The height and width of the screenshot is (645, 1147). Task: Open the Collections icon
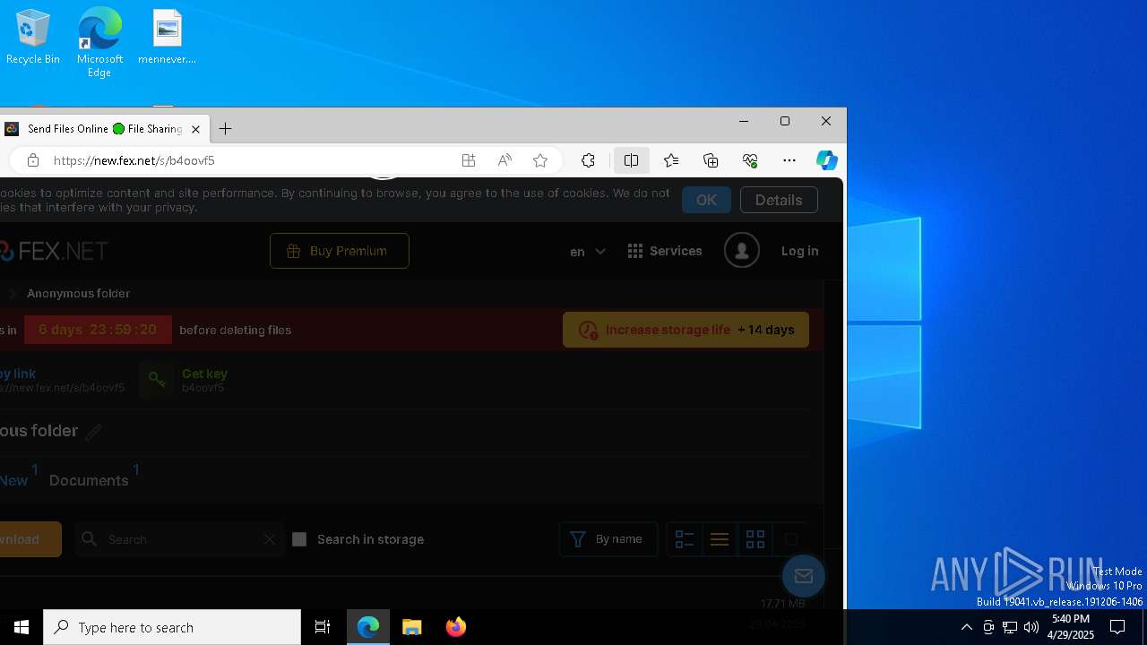click(x=711, y=160)
